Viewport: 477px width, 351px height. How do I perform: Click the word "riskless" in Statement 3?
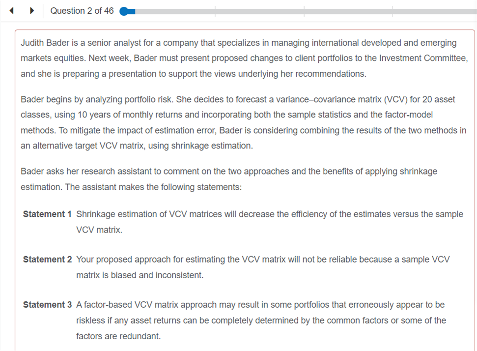pyautogui.click(x=91, y=321)
